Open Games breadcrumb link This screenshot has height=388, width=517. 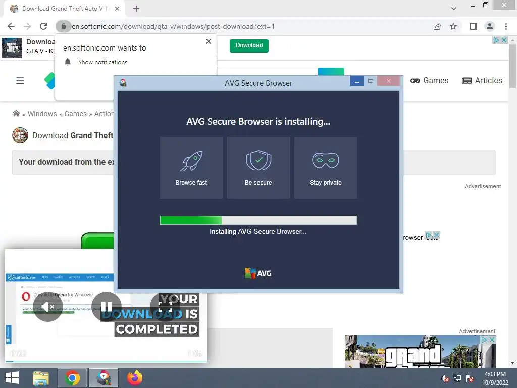(76, 114)
